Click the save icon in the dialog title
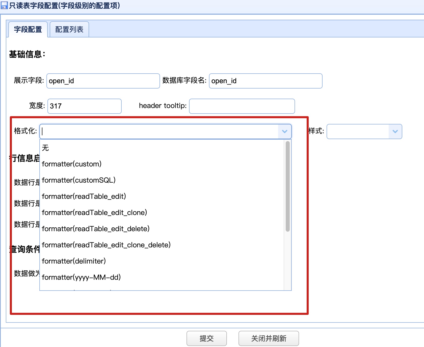The height and width of the screenshot is (347, 424). click(4, 6)
